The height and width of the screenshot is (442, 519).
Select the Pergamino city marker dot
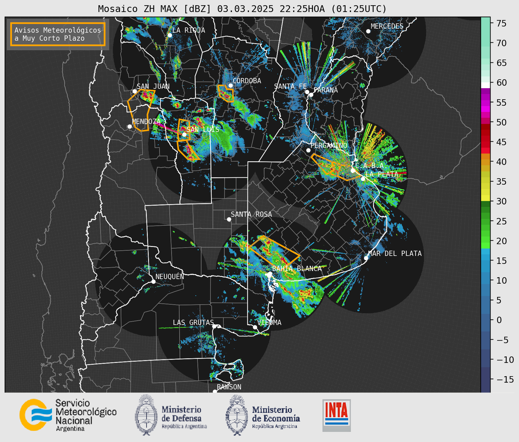[x=308, y=150]
